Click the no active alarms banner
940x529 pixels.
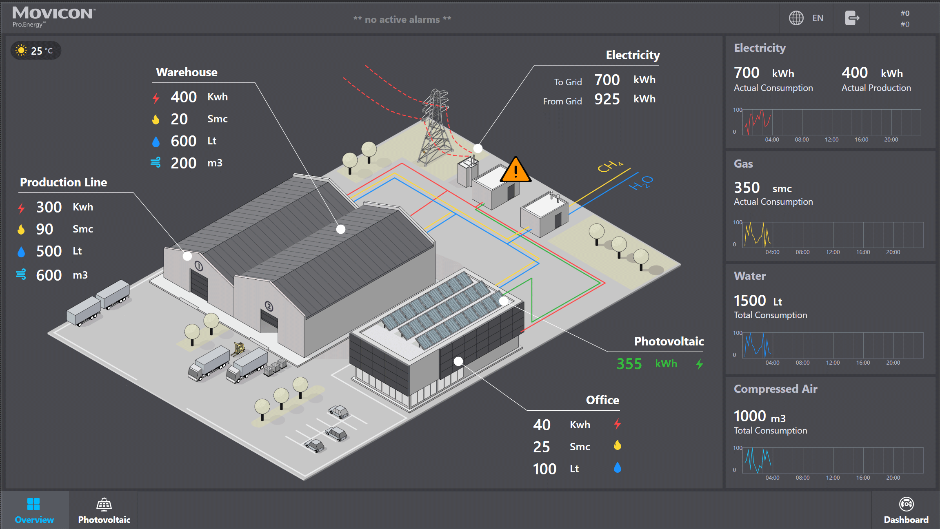point(402,19)
